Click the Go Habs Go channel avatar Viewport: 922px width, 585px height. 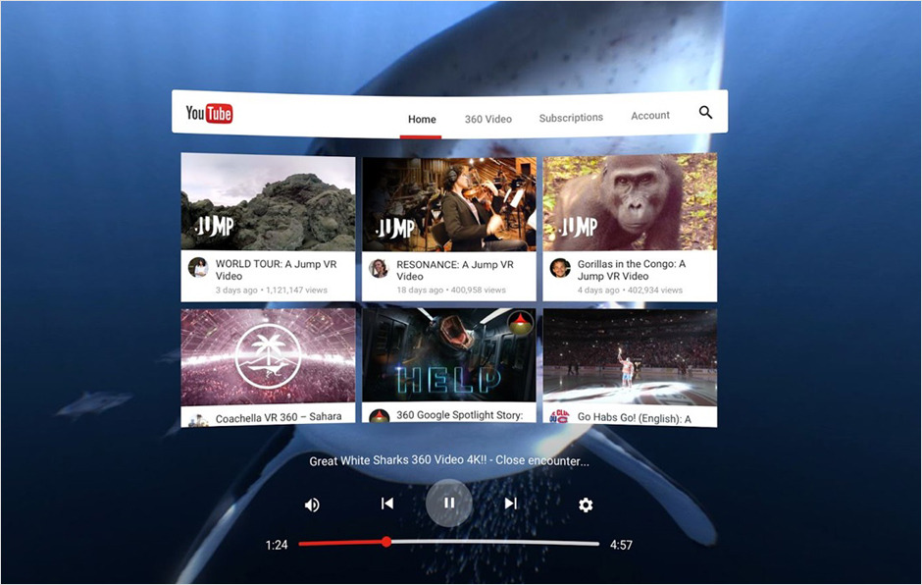[559, 418]
